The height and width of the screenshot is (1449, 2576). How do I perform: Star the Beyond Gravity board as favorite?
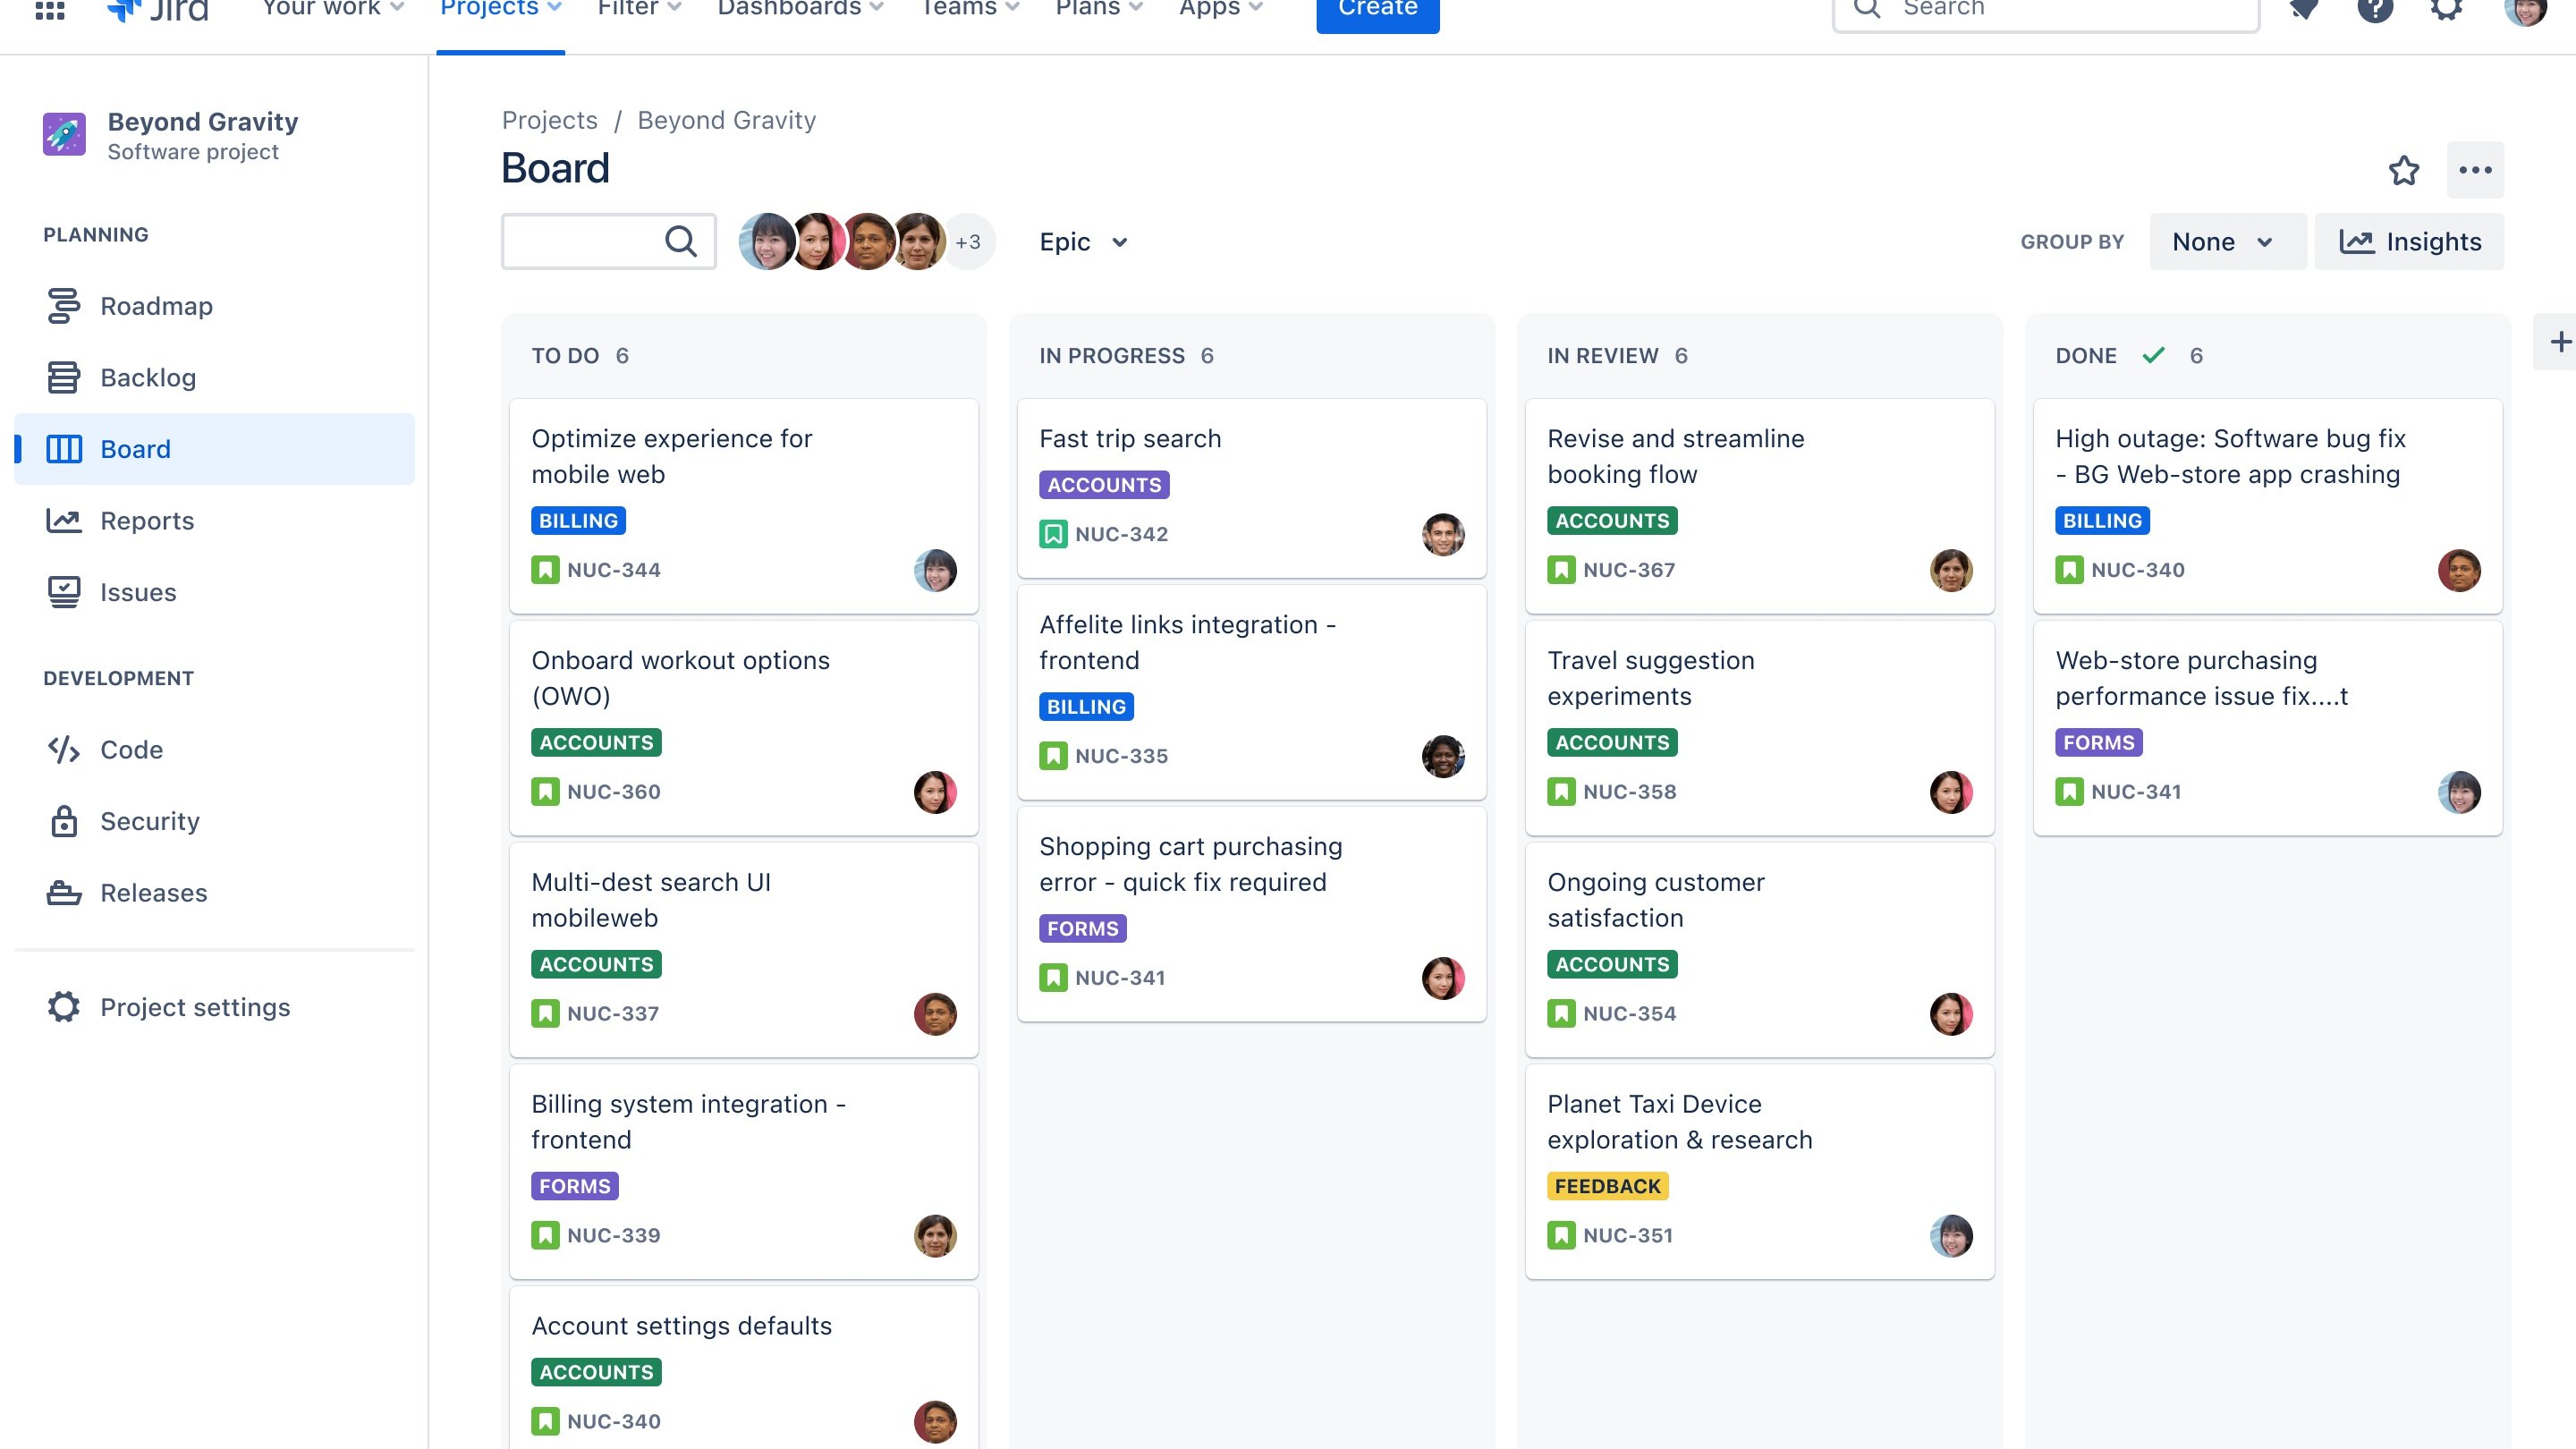(2404, 170)
